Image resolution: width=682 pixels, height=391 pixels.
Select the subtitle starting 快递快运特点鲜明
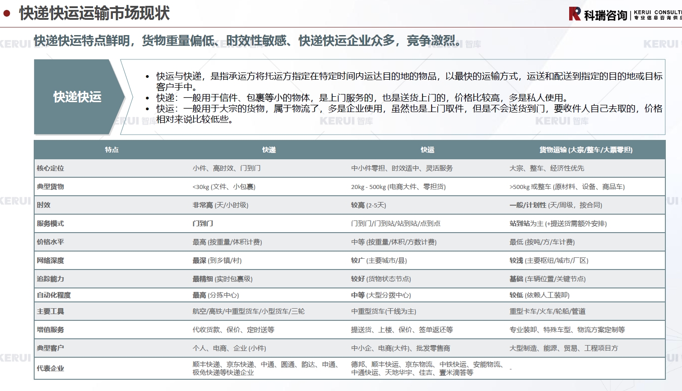pos(248,40)
